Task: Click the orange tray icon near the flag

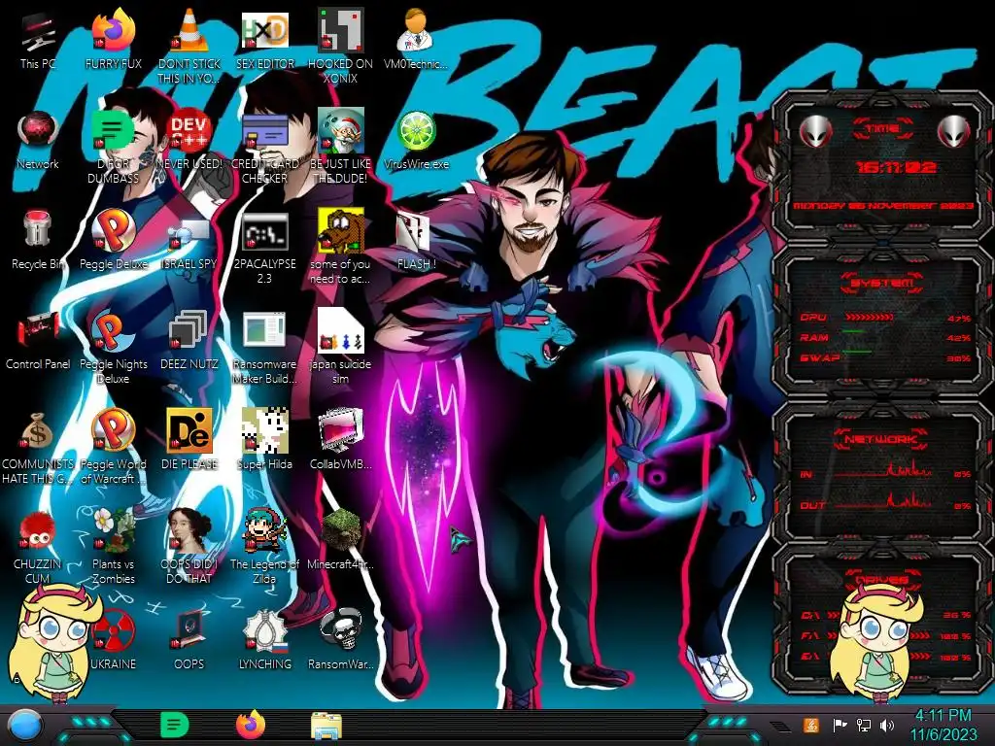Action: pos(811,725)
